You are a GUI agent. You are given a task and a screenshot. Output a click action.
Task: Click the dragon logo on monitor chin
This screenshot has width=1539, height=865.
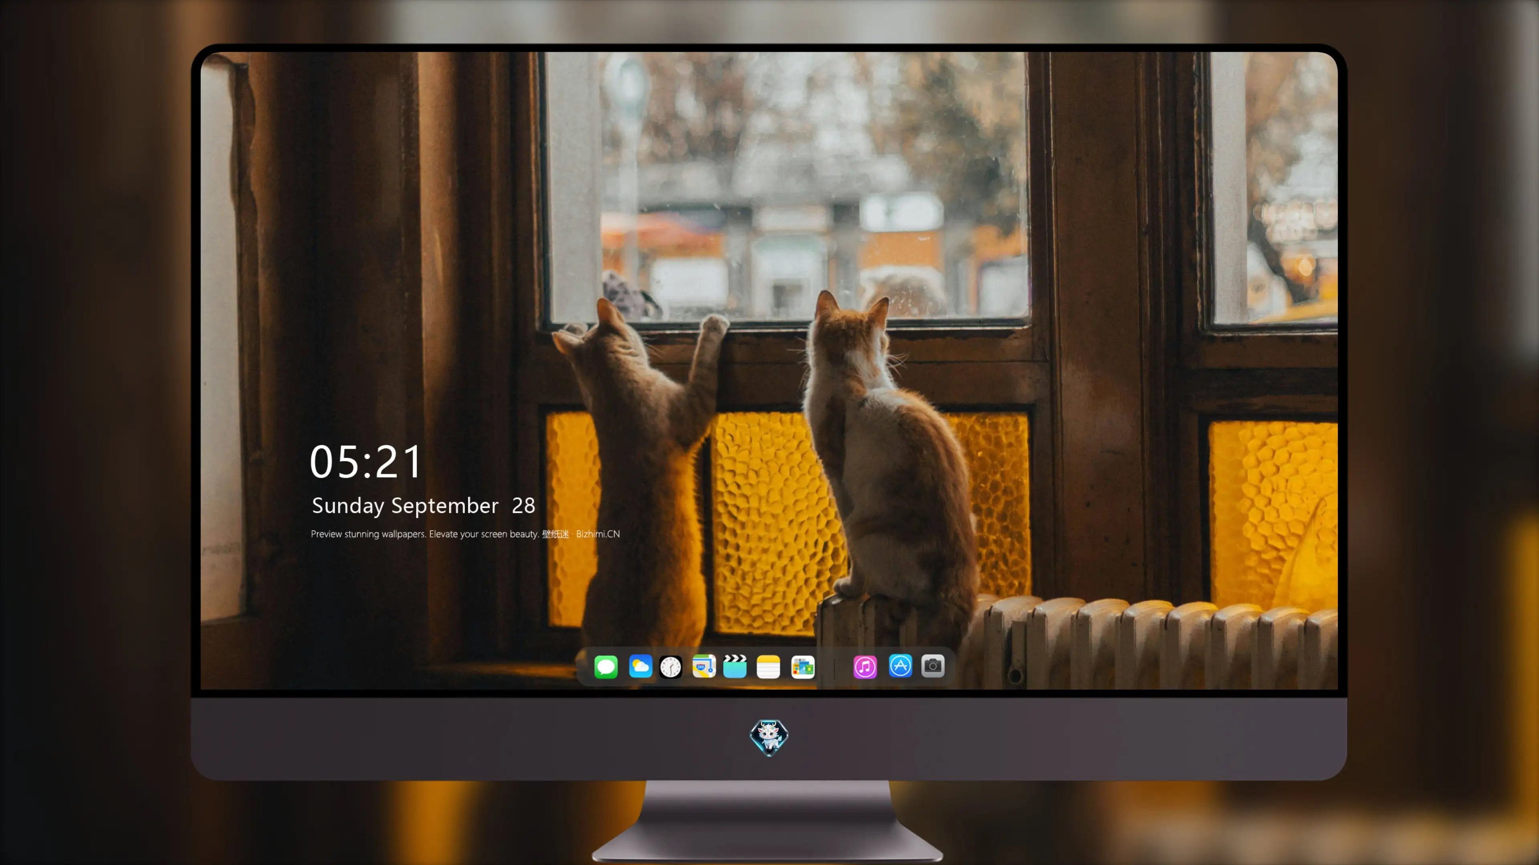pos(769,738)
